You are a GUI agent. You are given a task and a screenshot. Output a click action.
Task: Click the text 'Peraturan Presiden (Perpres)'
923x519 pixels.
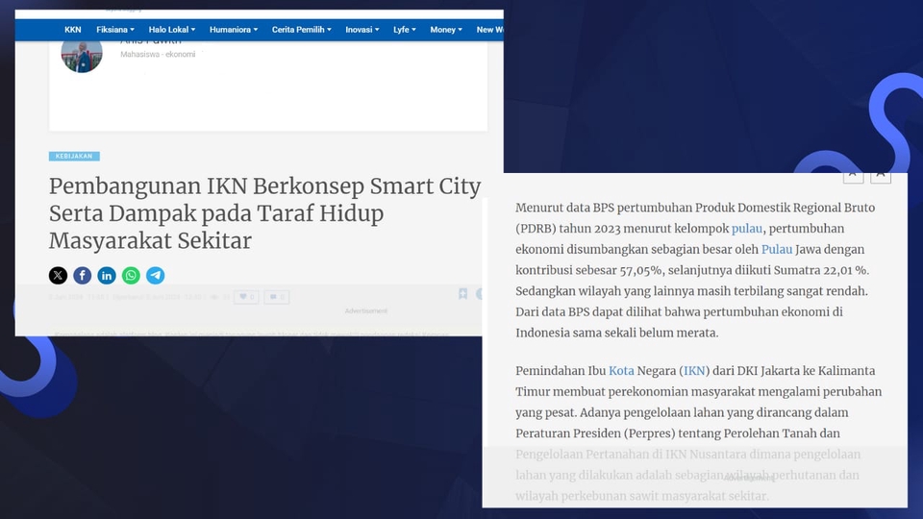pyautogui.click(x=595, y=433)
